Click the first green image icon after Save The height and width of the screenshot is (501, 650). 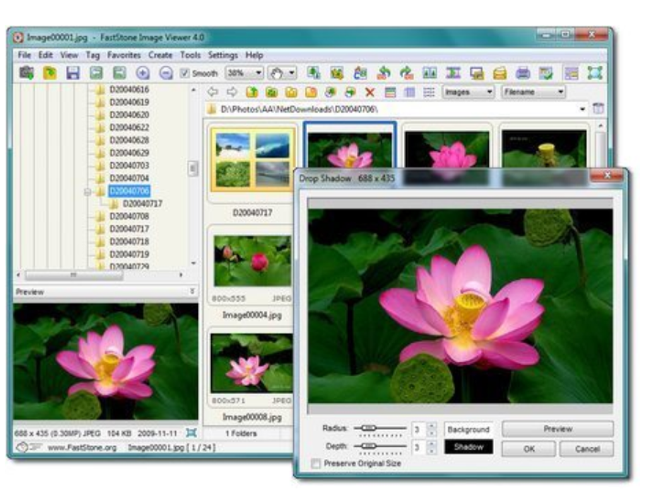tap(96, 73)
